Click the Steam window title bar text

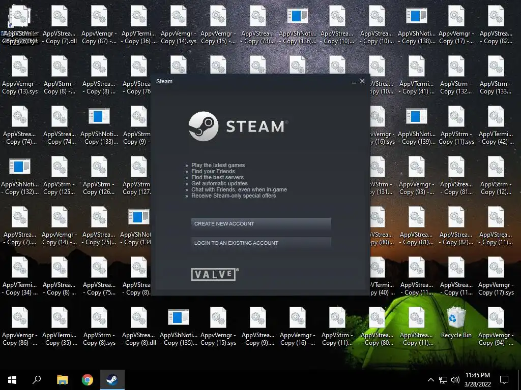(164, 81)
